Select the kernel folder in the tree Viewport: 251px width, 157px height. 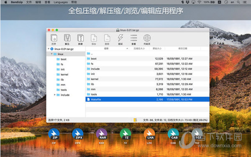[x=64, y=75]
